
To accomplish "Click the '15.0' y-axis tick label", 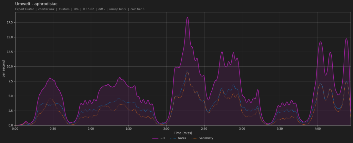I will click(10, 37).
